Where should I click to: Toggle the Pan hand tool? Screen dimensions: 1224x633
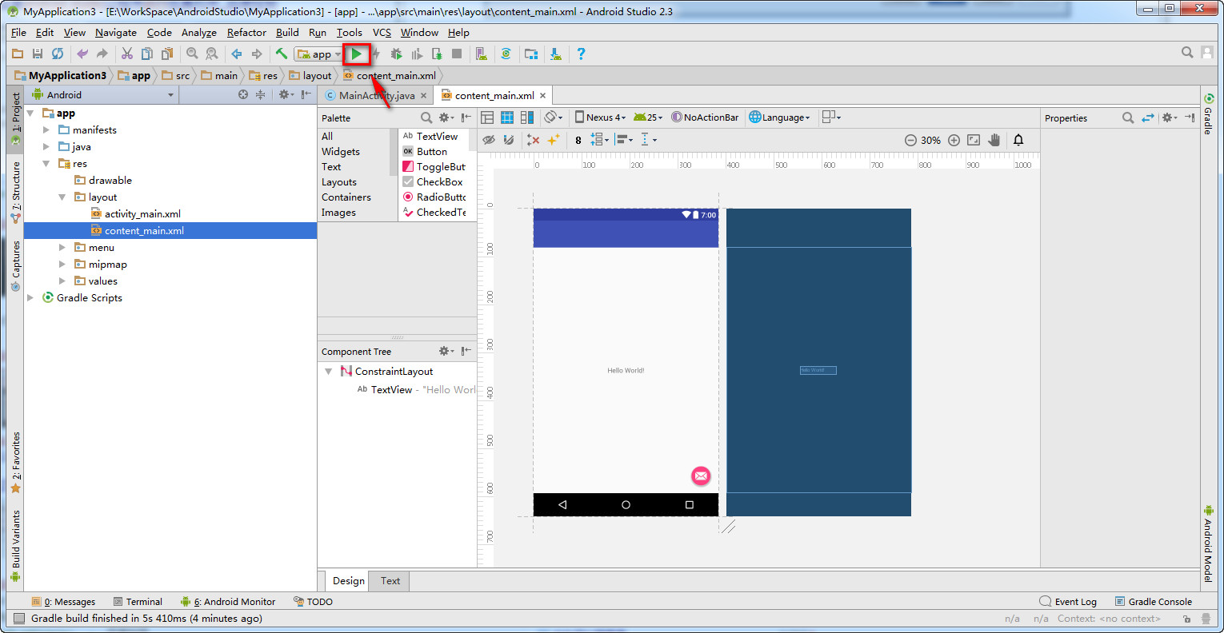(x=994, y=140)
